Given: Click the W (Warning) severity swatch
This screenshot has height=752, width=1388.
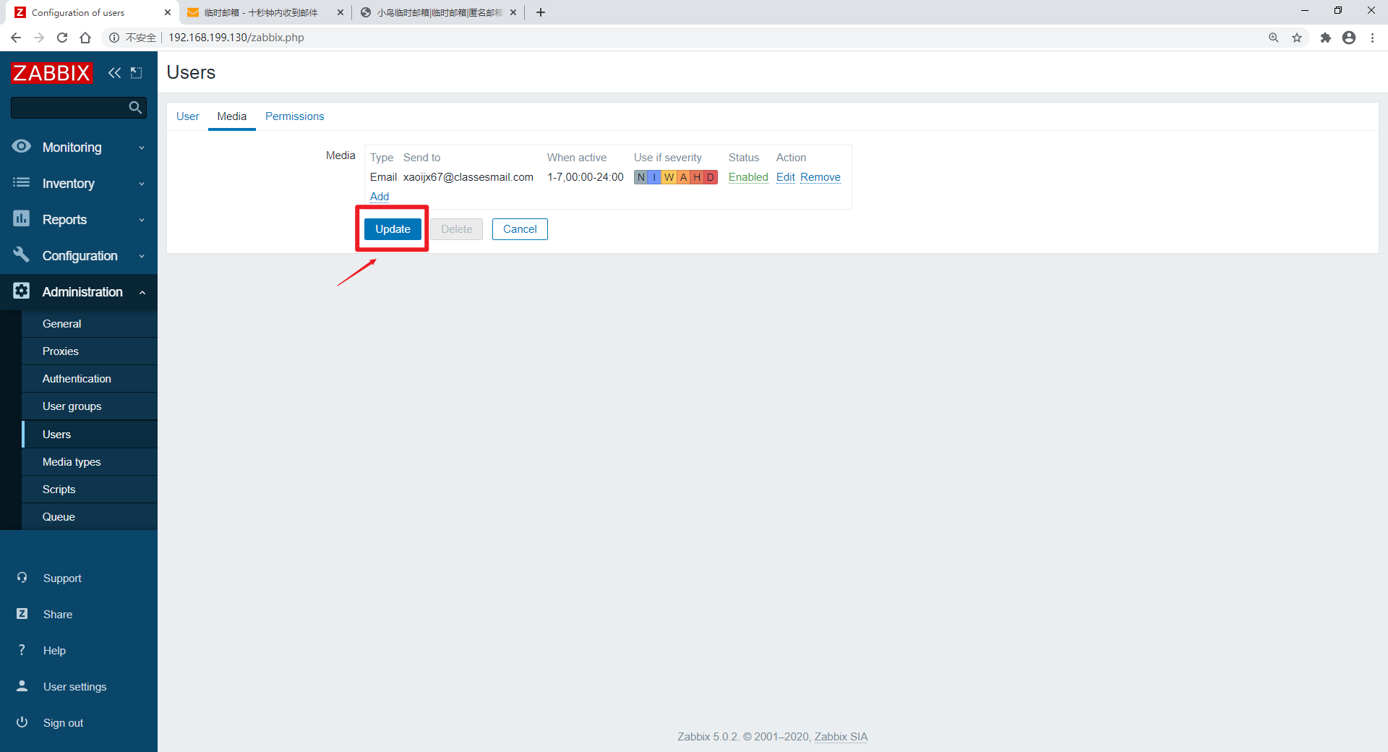Looking at the screenshot, I should coord(669,177).
